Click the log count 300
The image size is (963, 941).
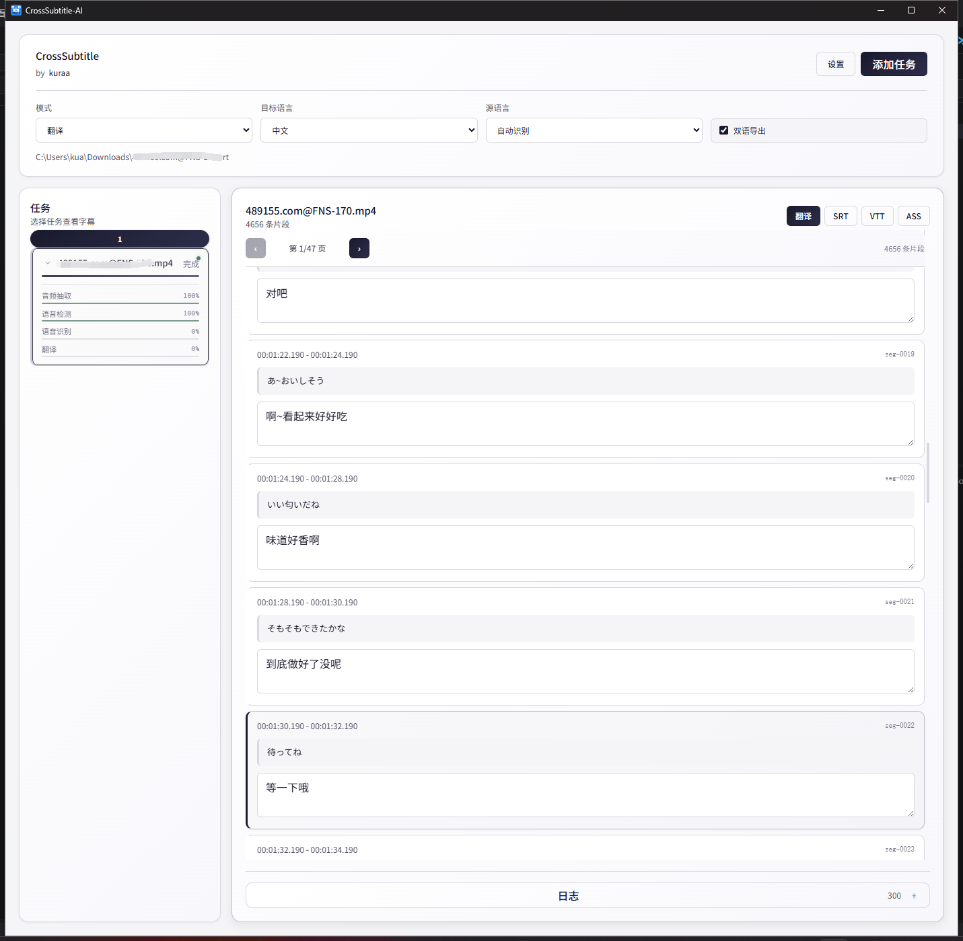(x=894, y=895)
